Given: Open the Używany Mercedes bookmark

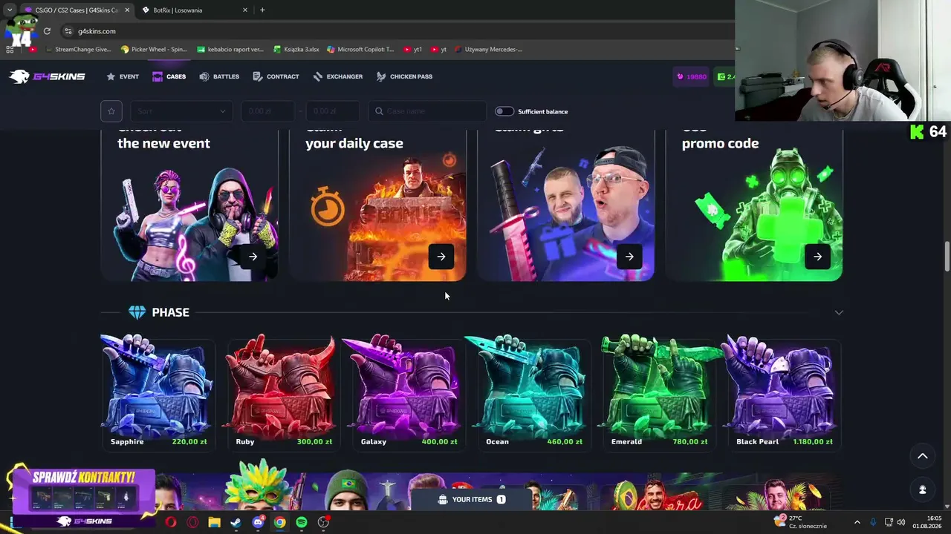Looking at the screenshot, I should [x=489, y=50].
